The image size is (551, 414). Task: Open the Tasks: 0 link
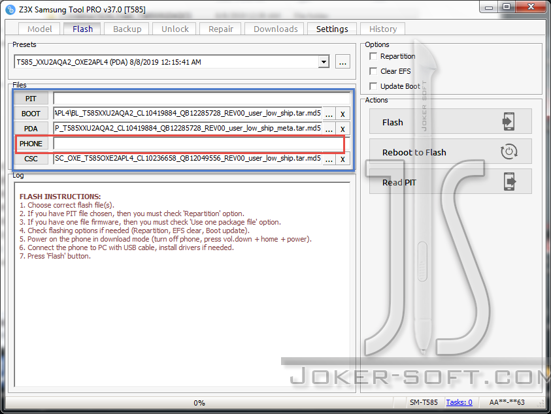click(x=459, y=402)
